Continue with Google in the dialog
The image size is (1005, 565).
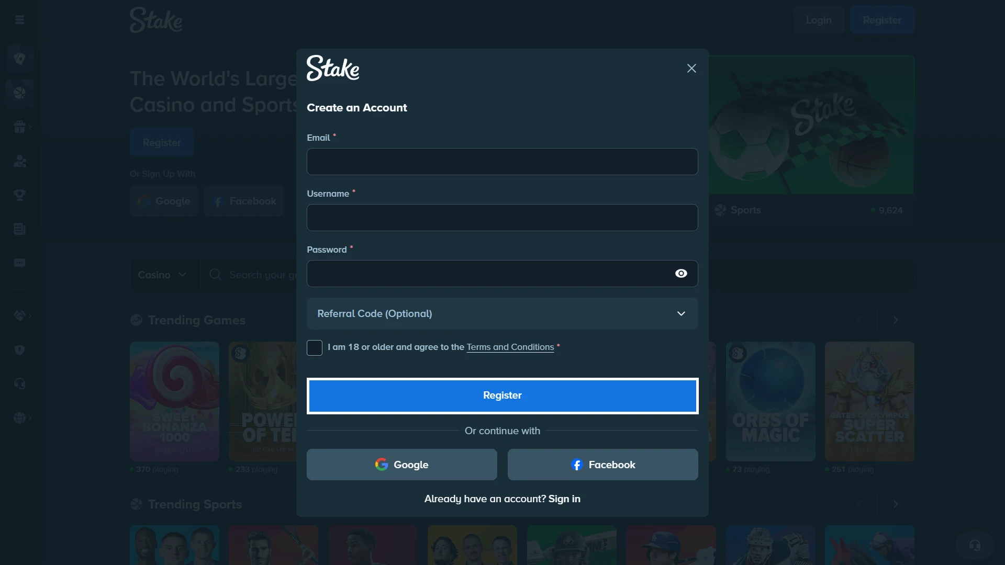point(402,465)
